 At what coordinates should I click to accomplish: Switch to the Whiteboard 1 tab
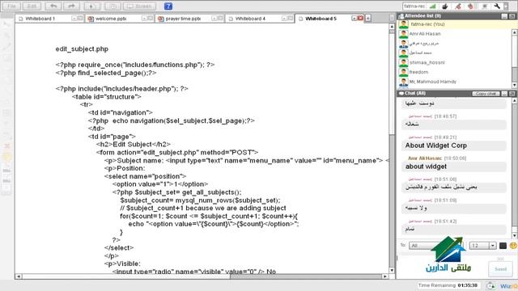(40, 19)
